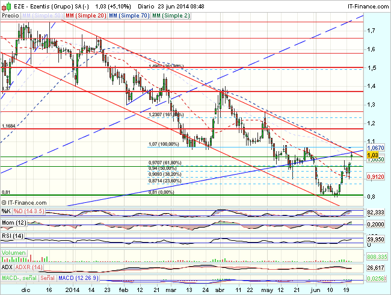Click the MM (Simple 20) indicator label
Screen dimensions: 391x295
(82, 13)
